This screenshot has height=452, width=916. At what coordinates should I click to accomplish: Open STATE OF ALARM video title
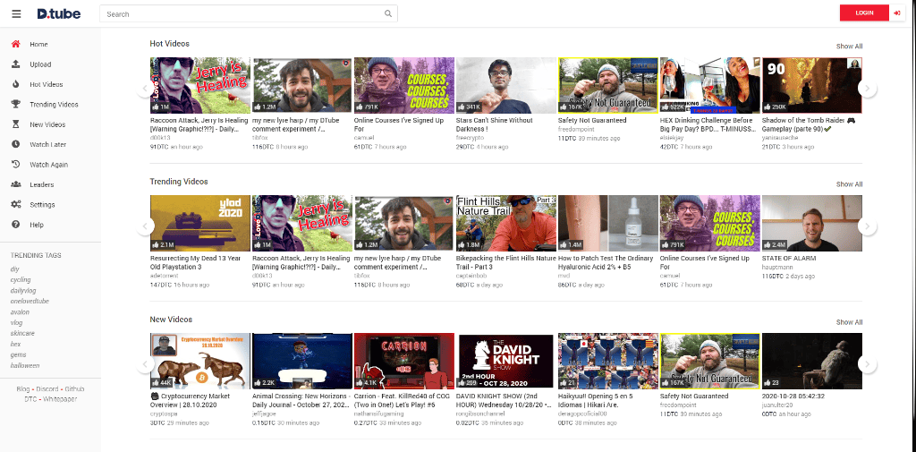[789, 258]
